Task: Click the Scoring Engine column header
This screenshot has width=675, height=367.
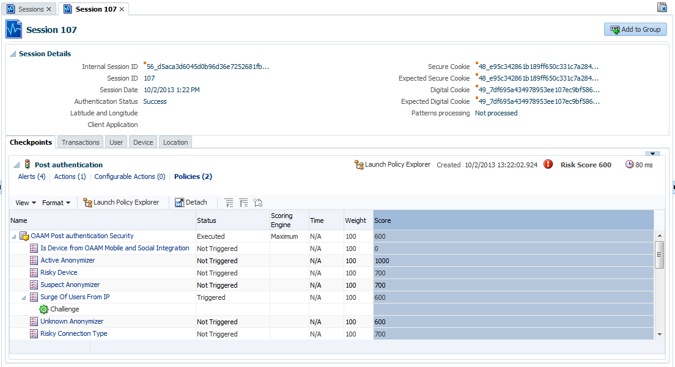Action: click(x=289, y=220)
